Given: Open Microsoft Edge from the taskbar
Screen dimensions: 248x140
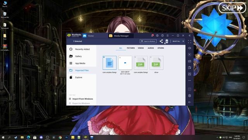Looking at the screenshot, I should [x=28, y=137].
